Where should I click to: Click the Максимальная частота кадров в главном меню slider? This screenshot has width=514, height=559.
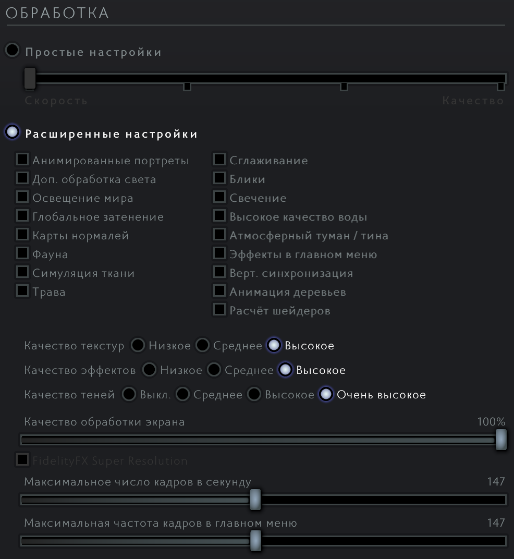255,541
